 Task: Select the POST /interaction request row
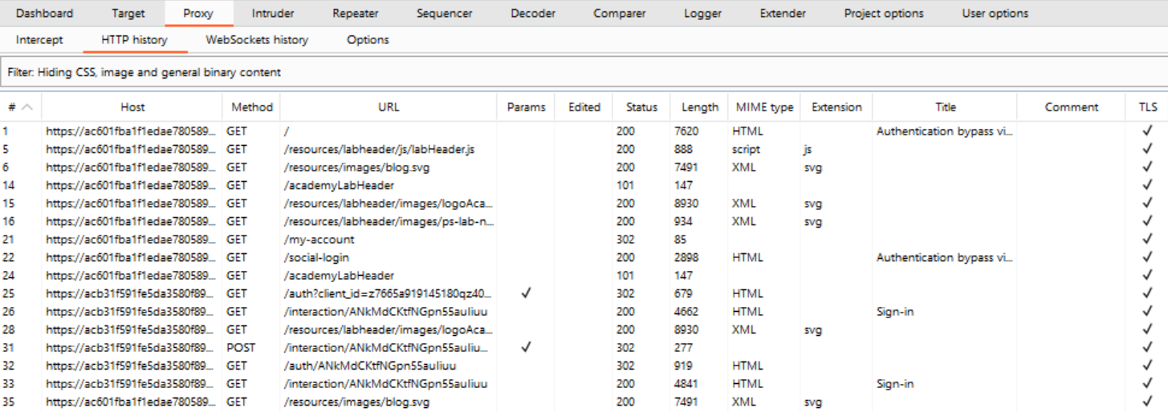(584, 348)
